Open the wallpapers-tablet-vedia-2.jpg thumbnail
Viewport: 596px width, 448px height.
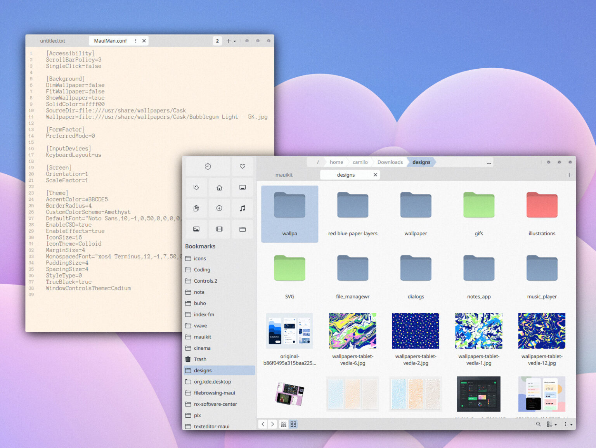pyautogui.click(x=415, y=331)
